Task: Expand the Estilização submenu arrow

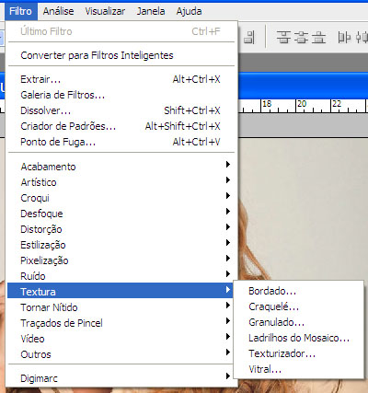Action: point(228,243)
